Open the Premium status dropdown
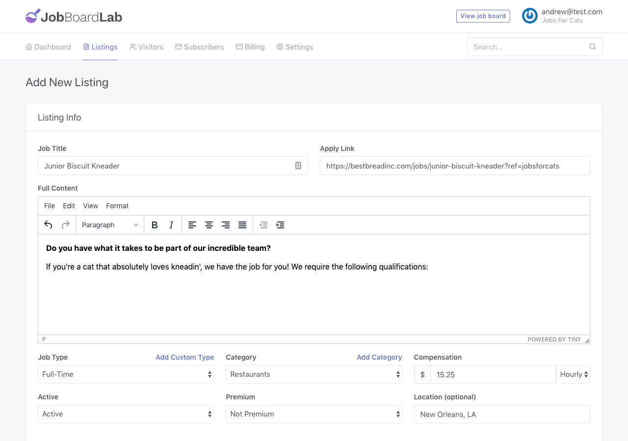 coord(314,414)
